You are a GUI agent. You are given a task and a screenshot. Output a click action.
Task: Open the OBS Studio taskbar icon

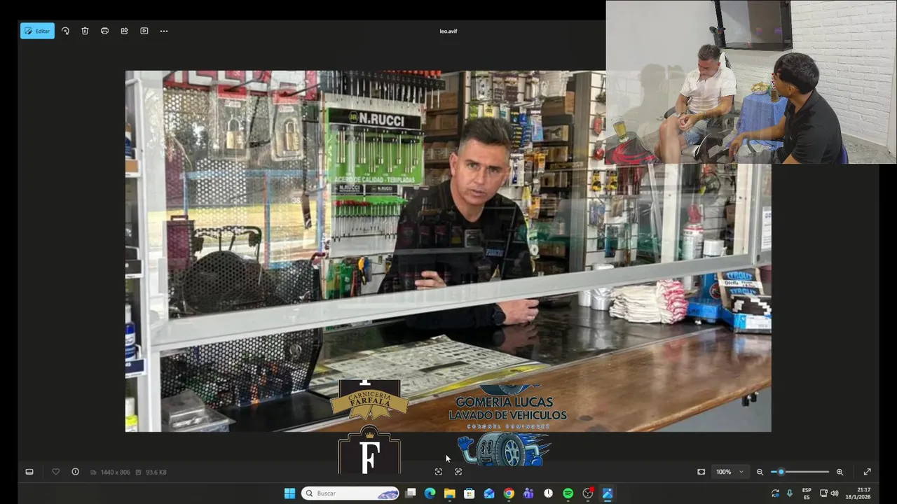pos(588,493)
